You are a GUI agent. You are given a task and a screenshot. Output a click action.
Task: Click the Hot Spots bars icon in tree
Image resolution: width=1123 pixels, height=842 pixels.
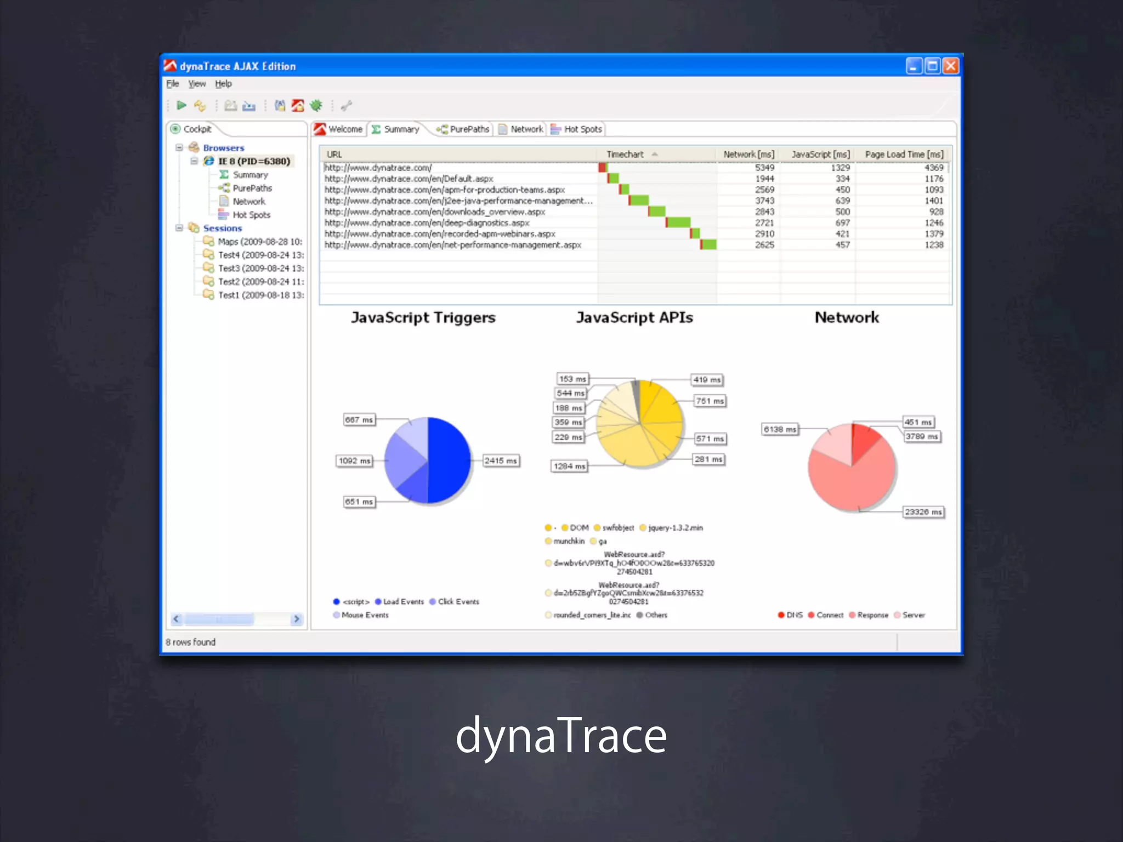click(x=223, y=214)
